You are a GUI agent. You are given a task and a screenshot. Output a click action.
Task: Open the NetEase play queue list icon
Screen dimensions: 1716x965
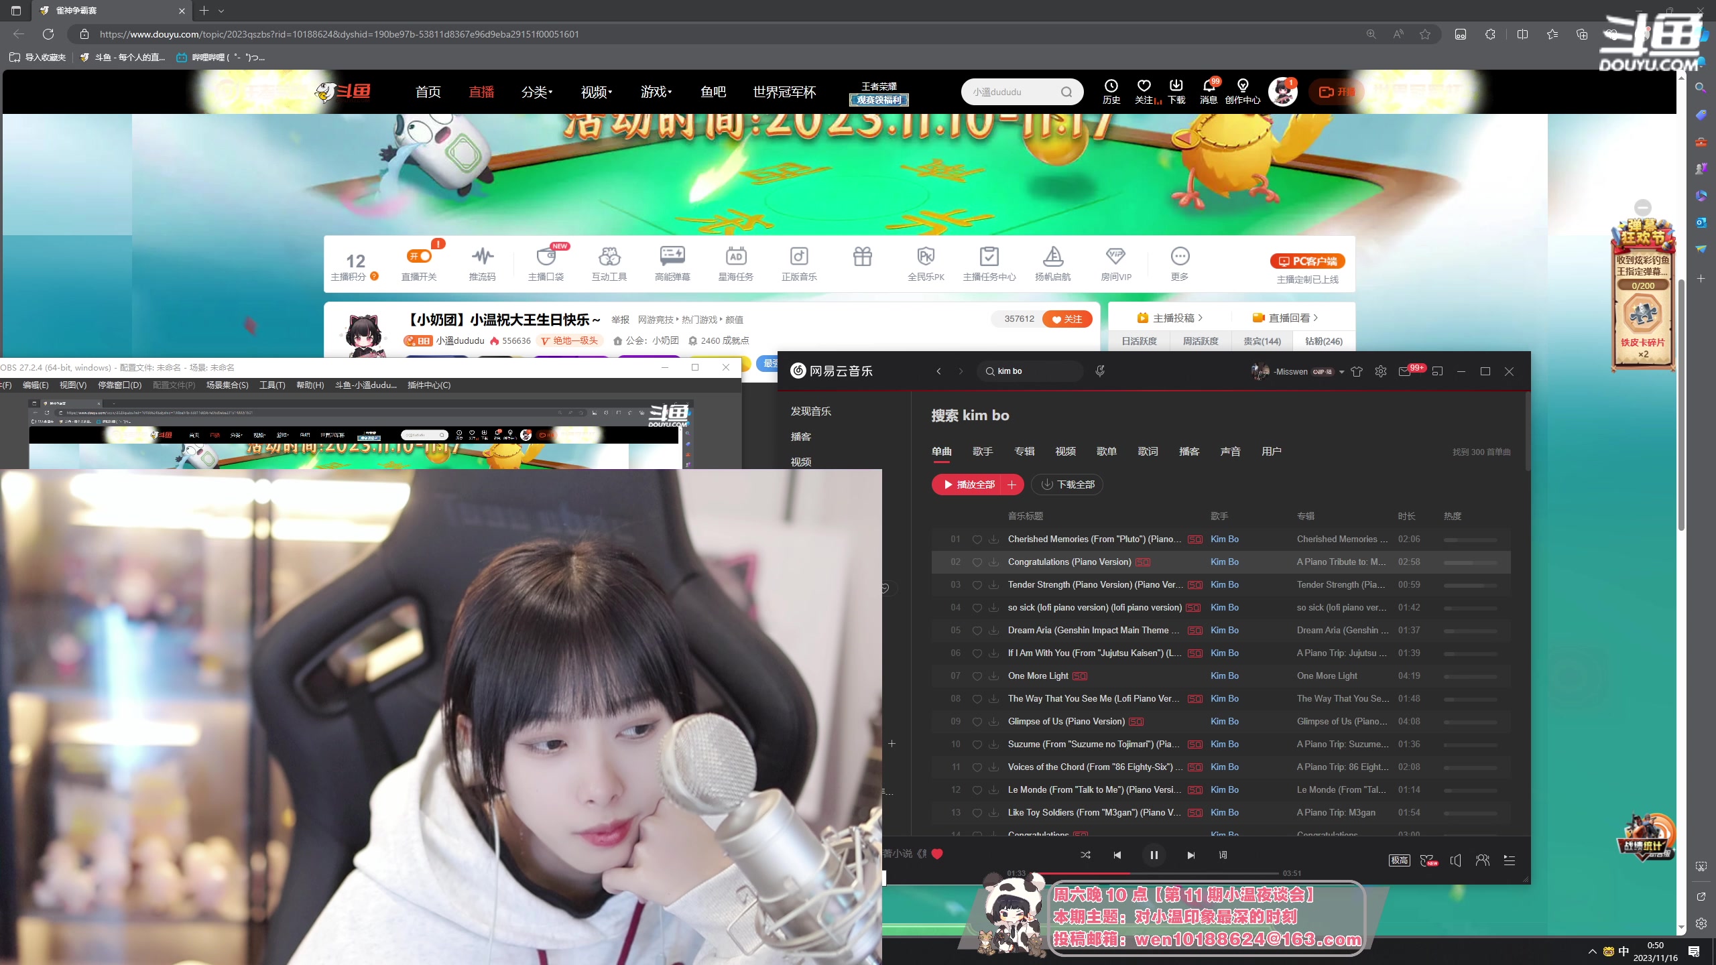(x=1510, y=860)
